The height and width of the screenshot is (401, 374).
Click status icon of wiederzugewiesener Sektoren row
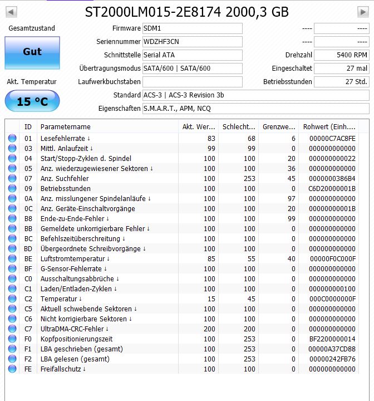[x=12, y=168]
